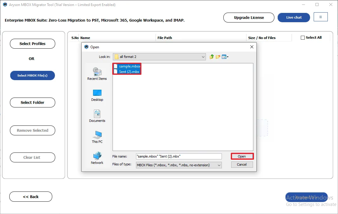Browse This PC location

tap(97, 137)
